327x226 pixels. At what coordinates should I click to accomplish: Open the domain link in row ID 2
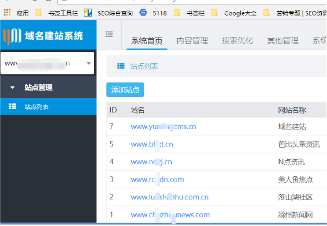(169, 197)
